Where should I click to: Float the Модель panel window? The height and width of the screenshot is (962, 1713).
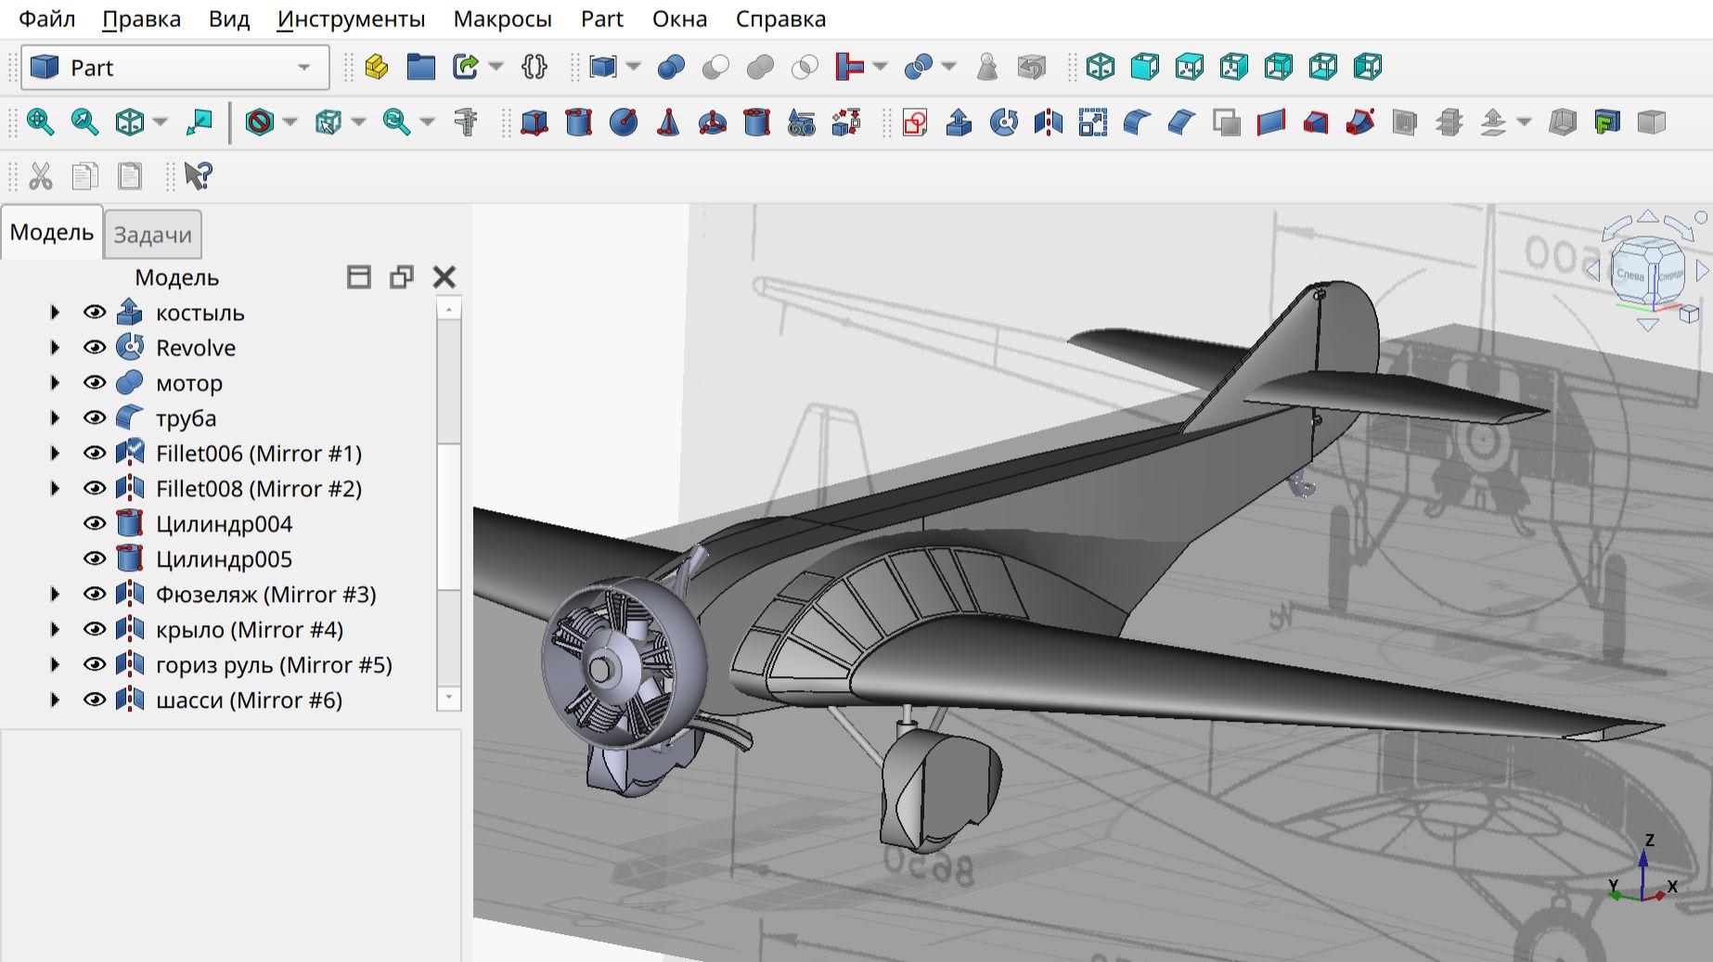pos(402,277)
